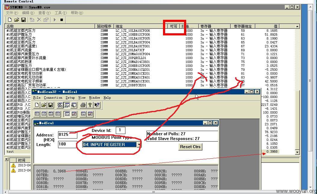This screenshot has height=194, width=317.
Task: Stop polling with SyncMB stop icon
Action: (x=62, y=20)
